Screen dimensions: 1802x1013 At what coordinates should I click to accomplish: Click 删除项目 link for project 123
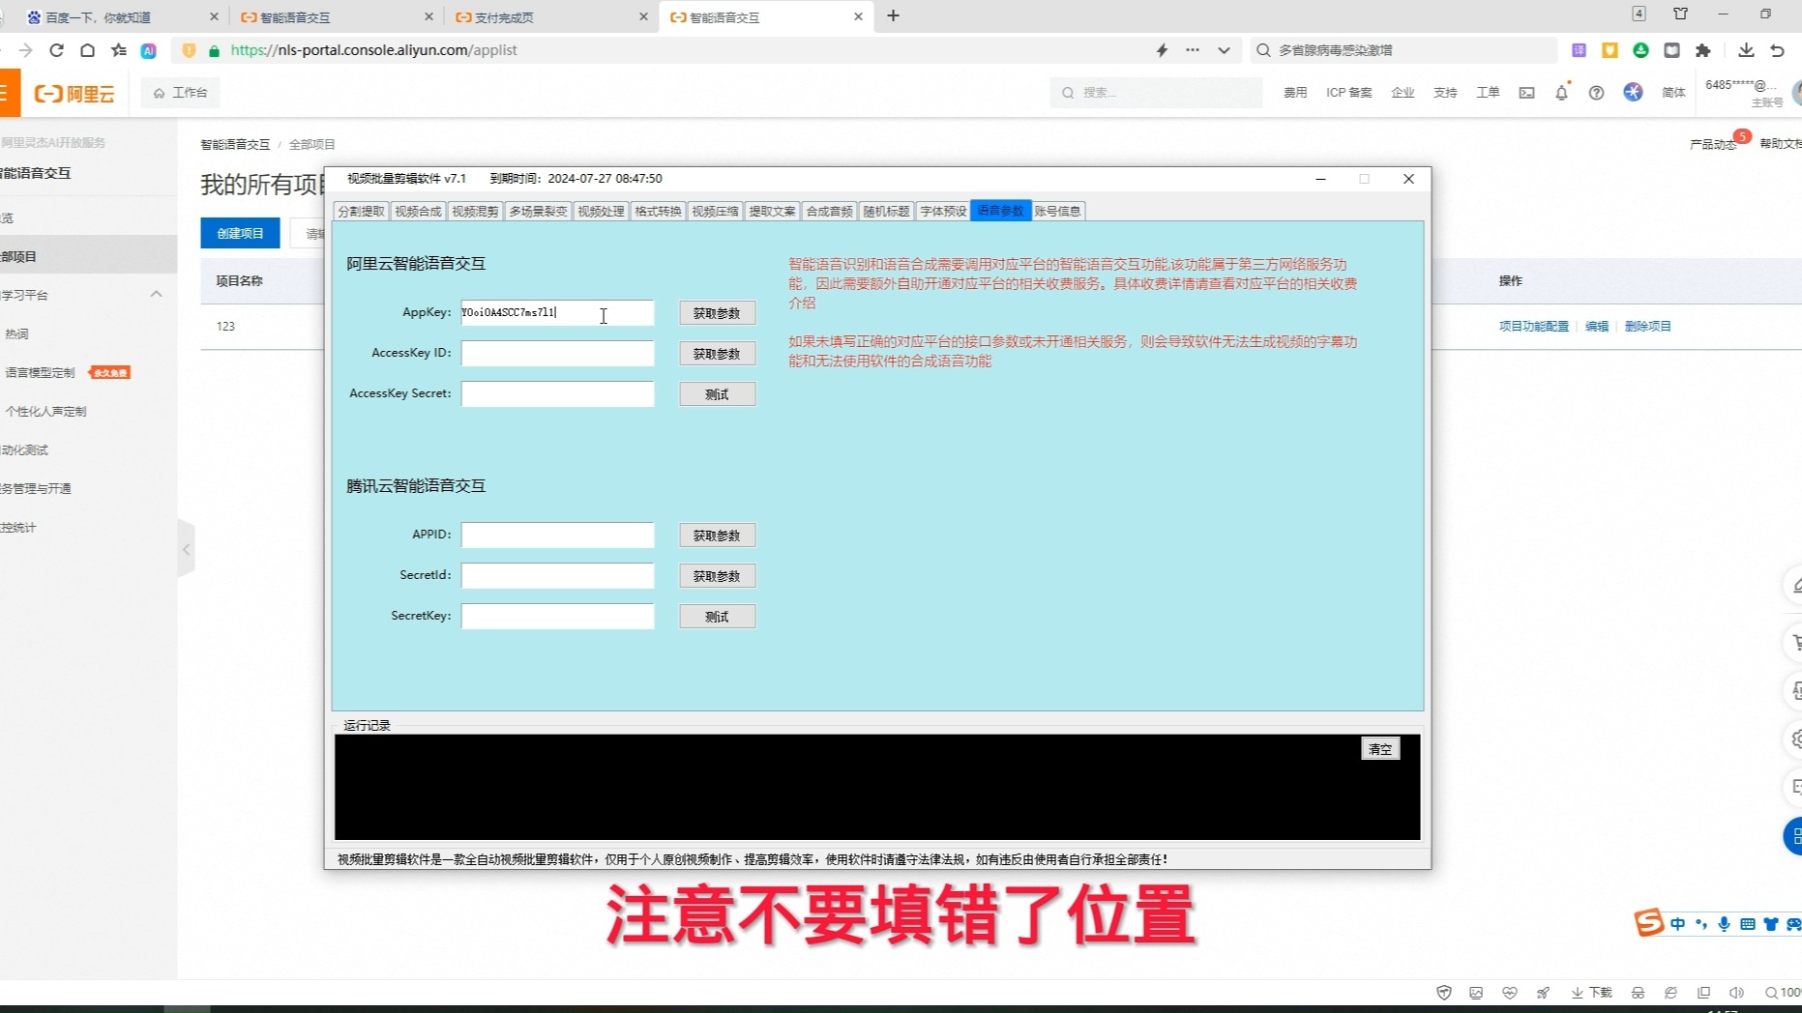[x=1647, y=327]
